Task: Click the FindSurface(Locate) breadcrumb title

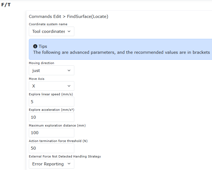Action: click(x=88, y=17)
